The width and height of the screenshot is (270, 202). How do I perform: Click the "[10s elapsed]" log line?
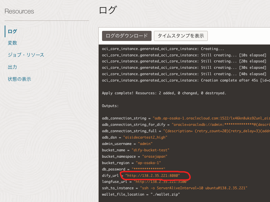pyautogui.click(x=184, y=55)
